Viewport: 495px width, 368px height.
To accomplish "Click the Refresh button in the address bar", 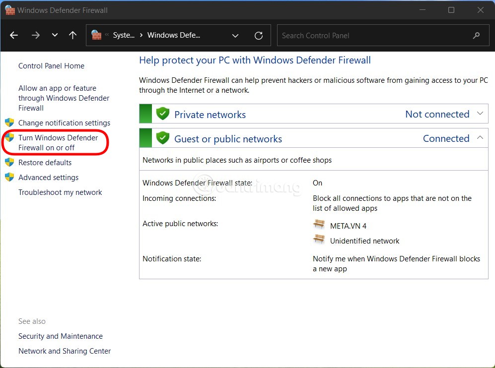I will [x=258, y=35].
